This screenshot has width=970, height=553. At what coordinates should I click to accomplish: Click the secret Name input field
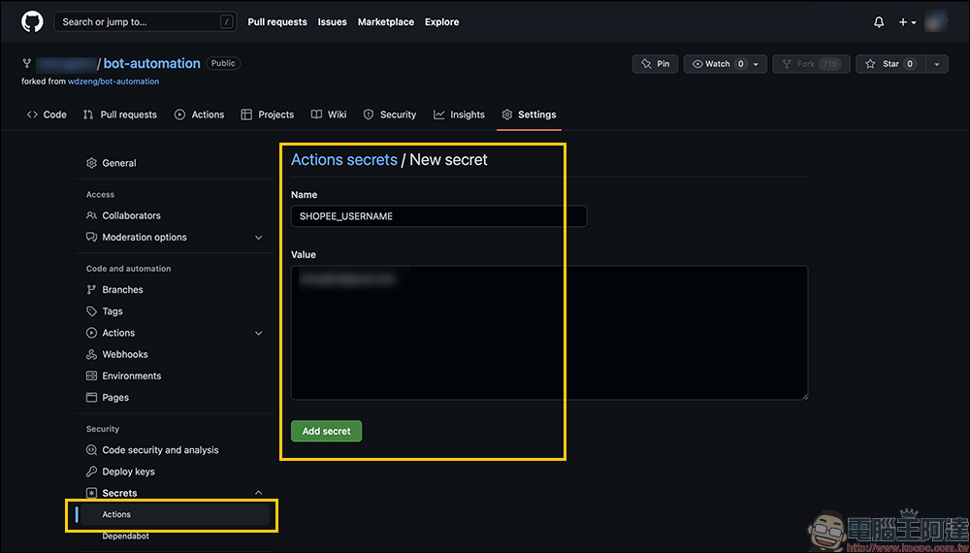(438, 216)
